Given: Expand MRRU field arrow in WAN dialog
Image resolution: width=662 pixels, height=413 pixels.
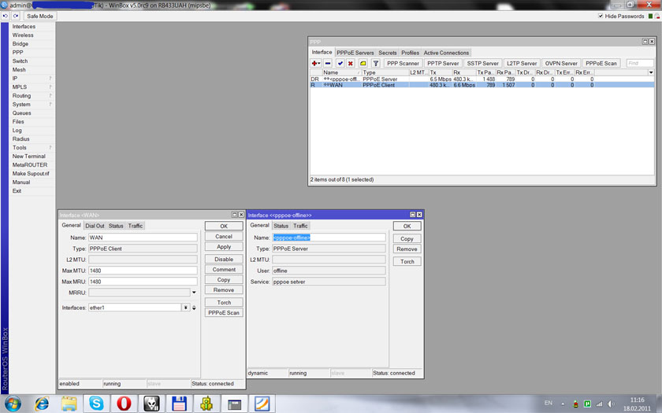Looking at the screenshot, I should pos(194,293).
